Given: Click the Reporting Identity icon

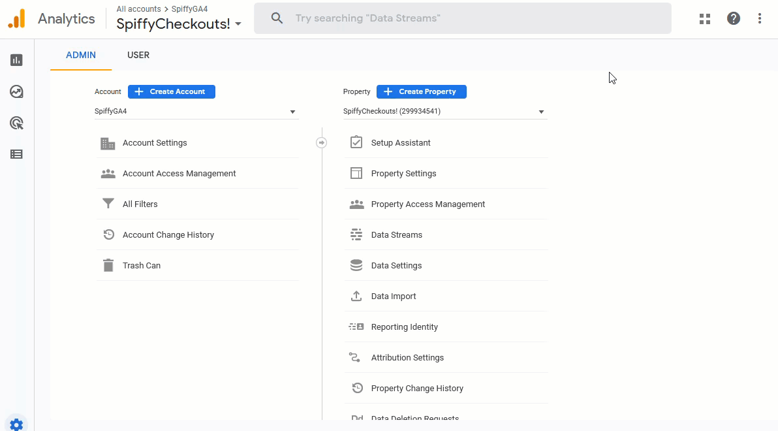Looking at the screenshot, I should coord(356,327).
